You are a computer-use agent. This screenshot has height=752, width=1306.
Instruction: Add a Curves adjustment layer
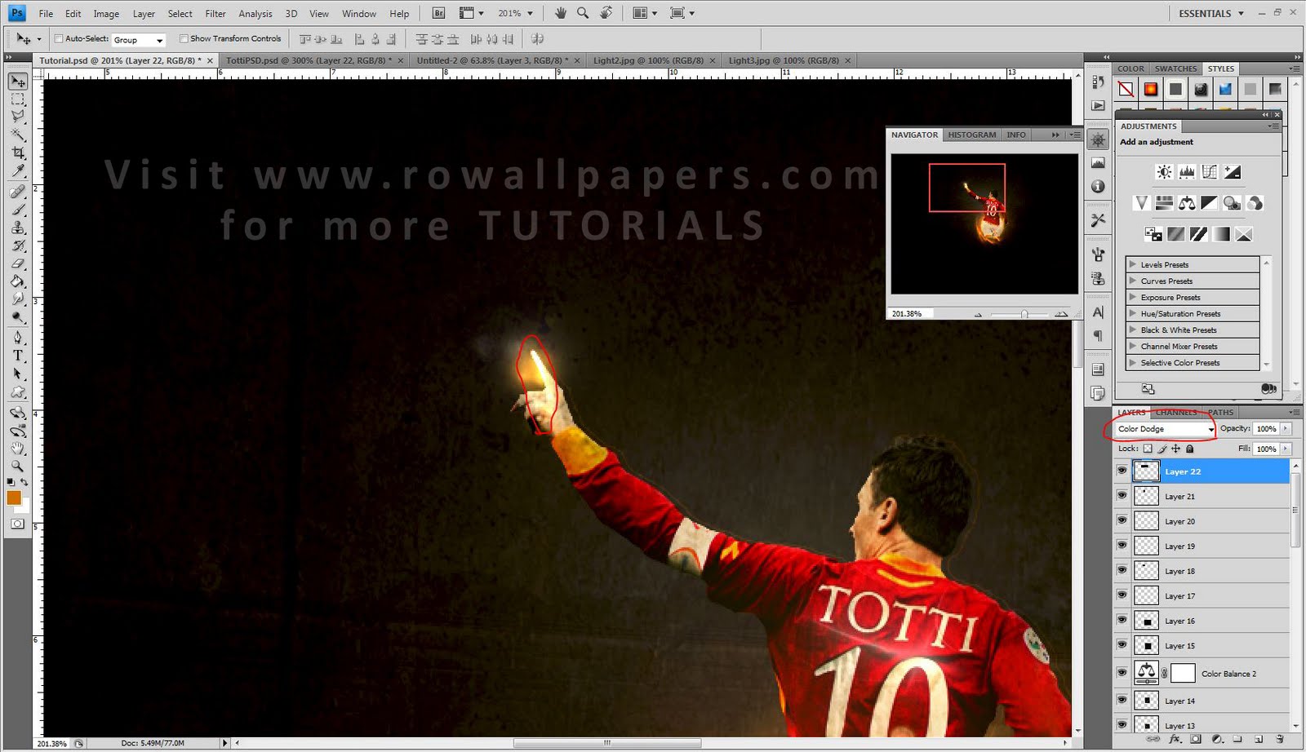coord(1210,172)
